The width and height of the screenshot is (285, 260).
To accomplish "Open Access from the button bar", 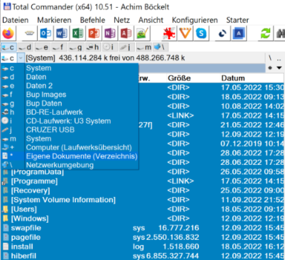I will 126,33.
